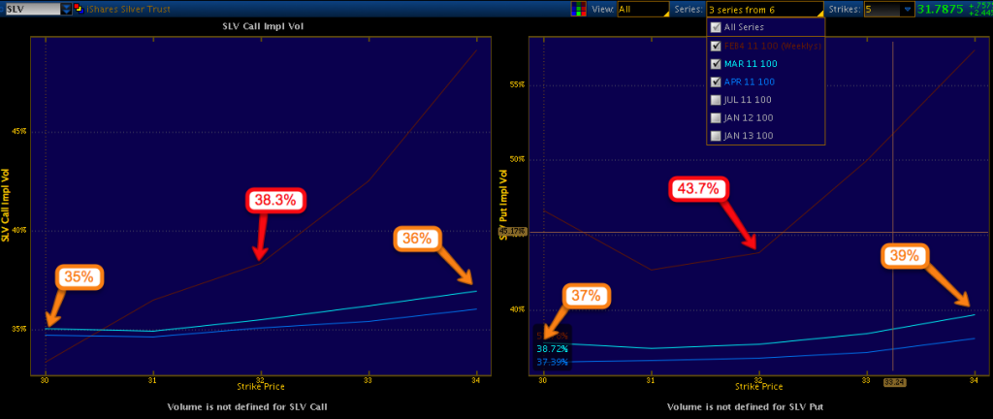Uncheck the APR 11 100 series
993x419 pixels.
click(716, 81)
